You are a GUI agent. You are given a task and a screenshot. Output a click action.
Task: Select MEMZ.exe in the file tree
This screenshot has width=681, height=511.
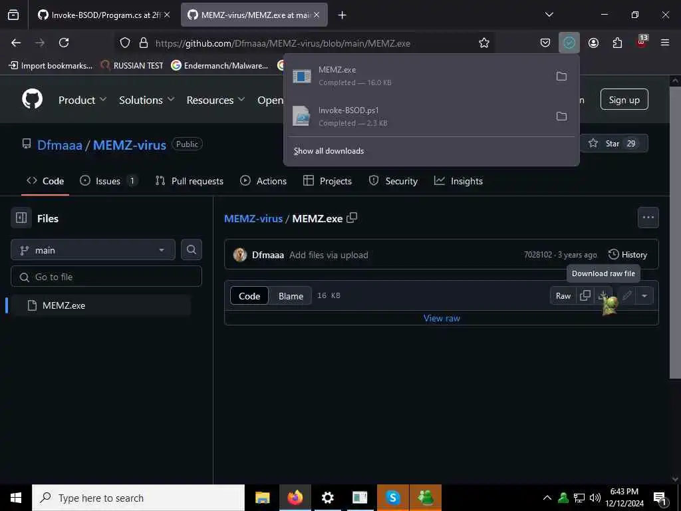[x=100, y=305]
